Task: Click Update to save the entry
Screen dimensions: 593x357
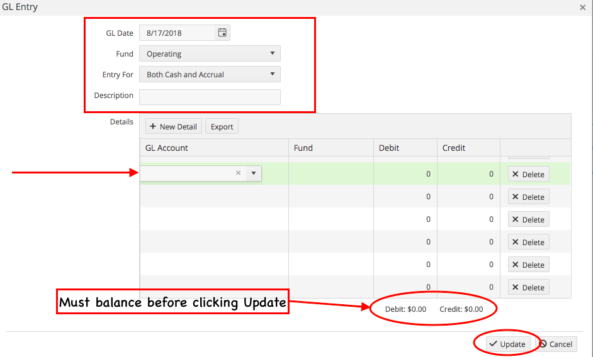Action: click(x=507, y=344)
